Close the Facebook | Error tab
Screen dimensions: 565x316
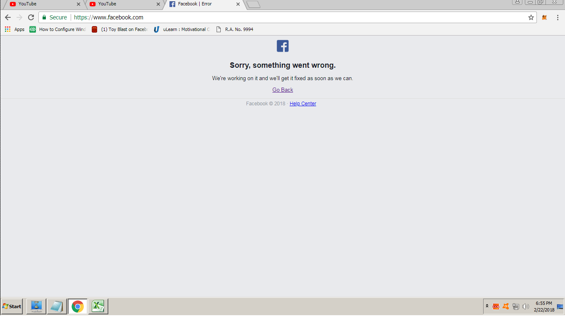pyautogui.click(x=238, y=4)
